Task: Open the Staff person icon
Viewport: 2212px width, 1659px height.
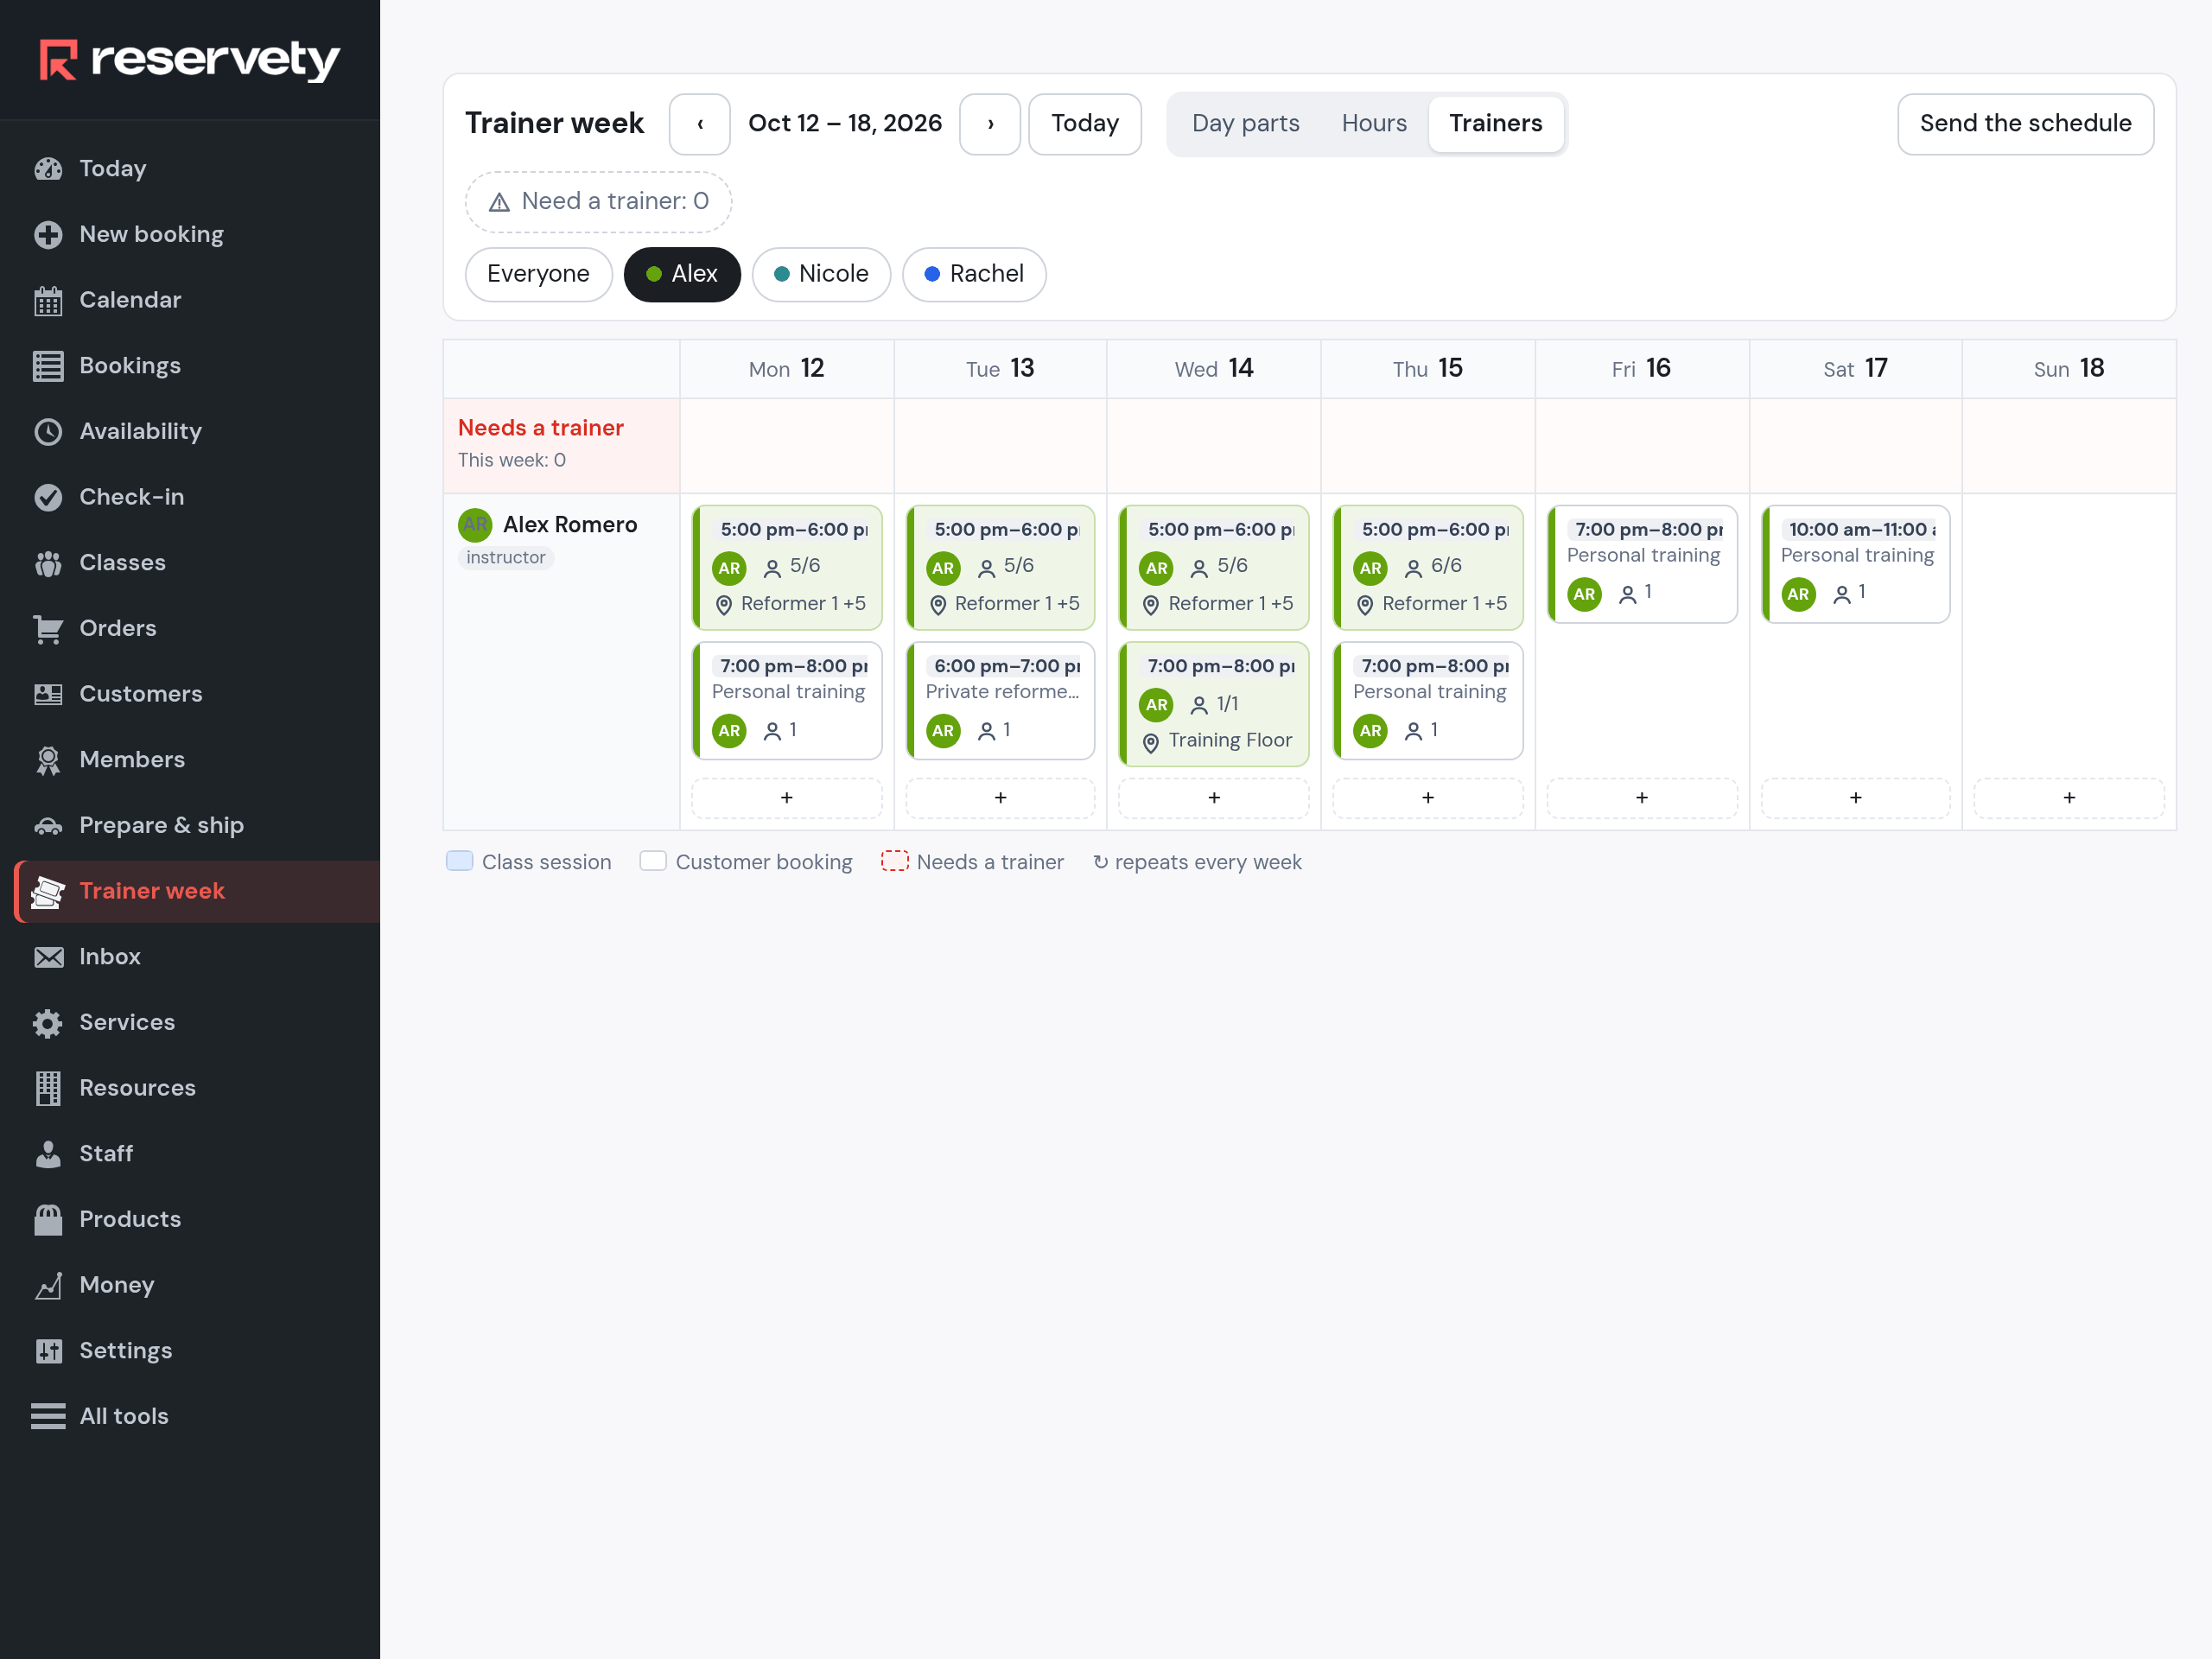Action: coord(48,1154)
